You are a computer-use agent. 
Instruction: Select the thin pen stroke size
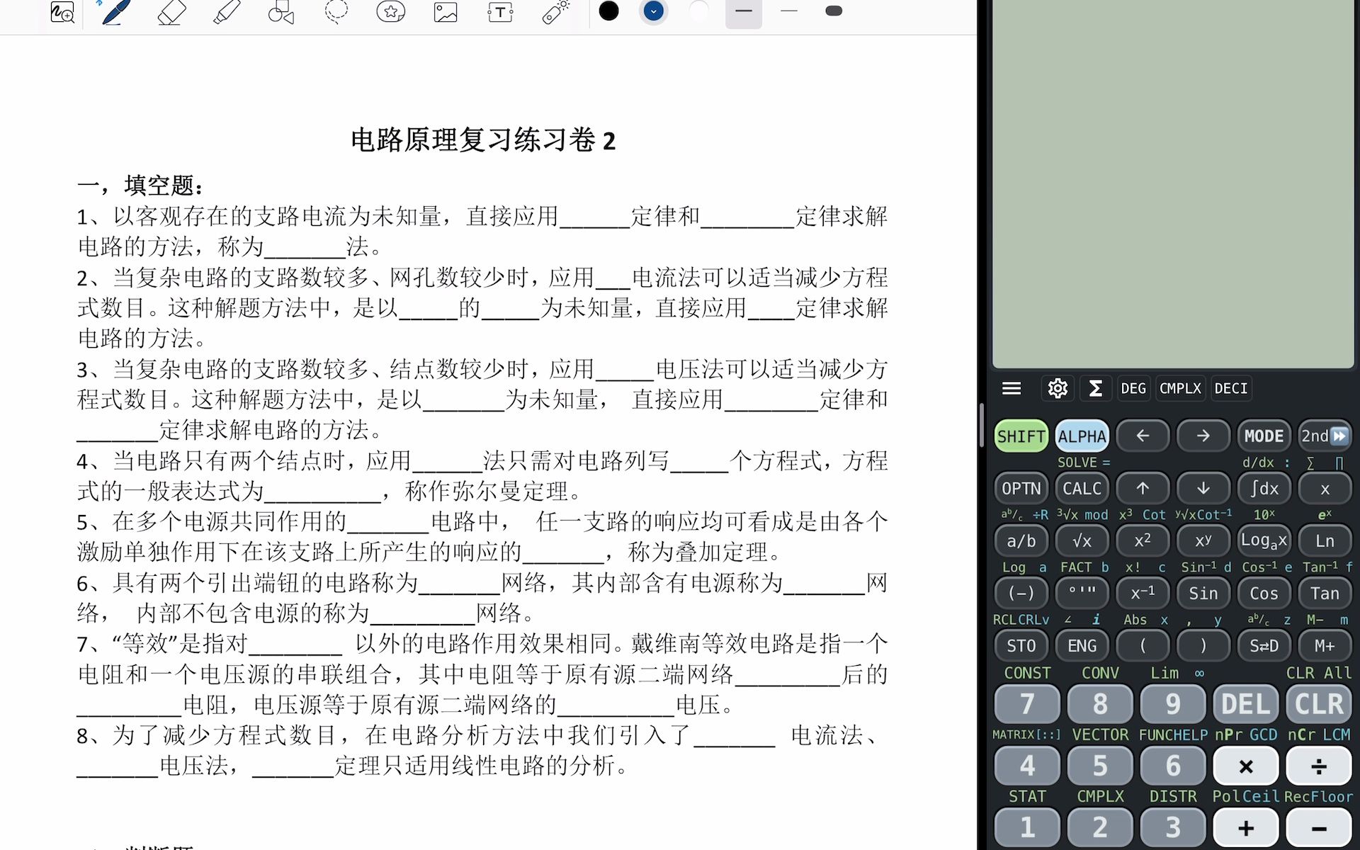pyautogui.click(x=788, y=11)
